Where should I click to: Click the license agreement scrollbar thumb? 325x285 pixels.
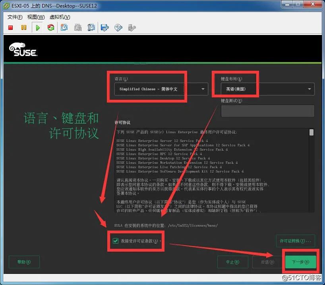point(311,132)
